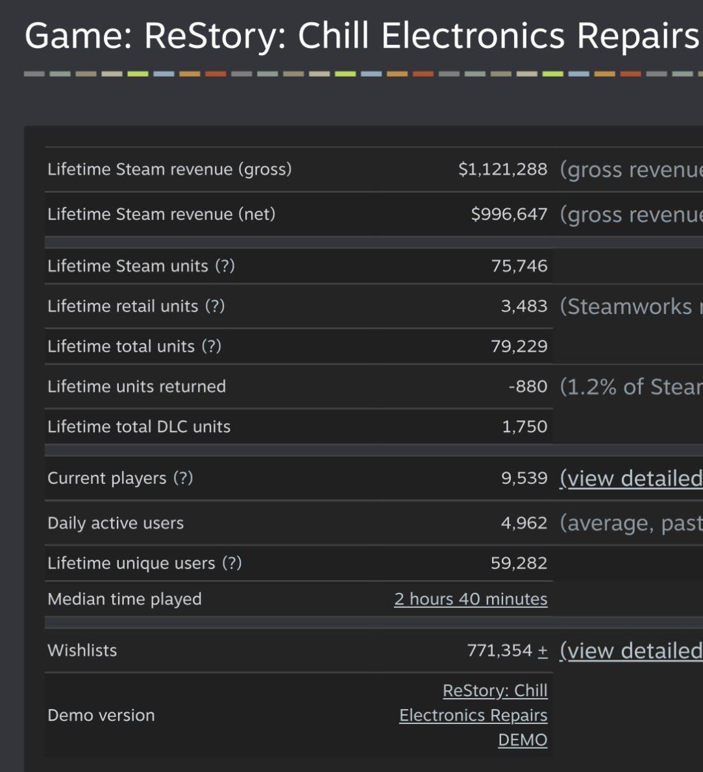Open the median time played '2 hours 40 minutes' link
The width and height of the screenshot is (703, 772).
(x=471, y=599)
